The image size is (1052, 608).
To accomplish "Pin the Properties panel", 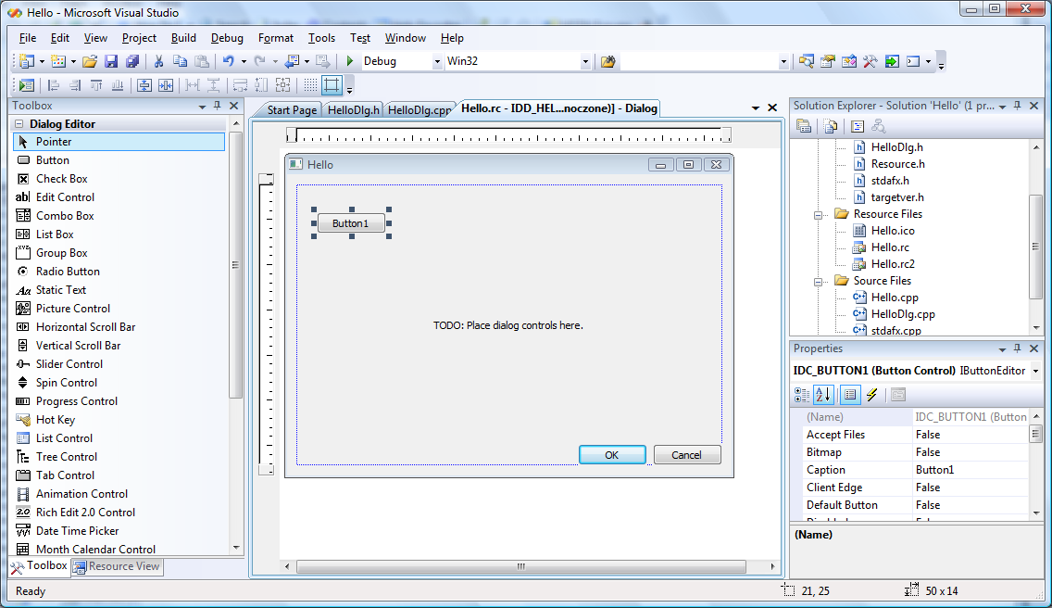I will click(1017, 348).
